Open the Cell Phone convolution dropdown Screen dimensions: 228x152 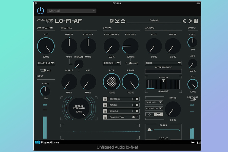pos(46,63)
